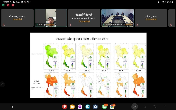176x110 pixels.
Task: Open the OneNote app in taskbar
Action: (x=80, y=107)
